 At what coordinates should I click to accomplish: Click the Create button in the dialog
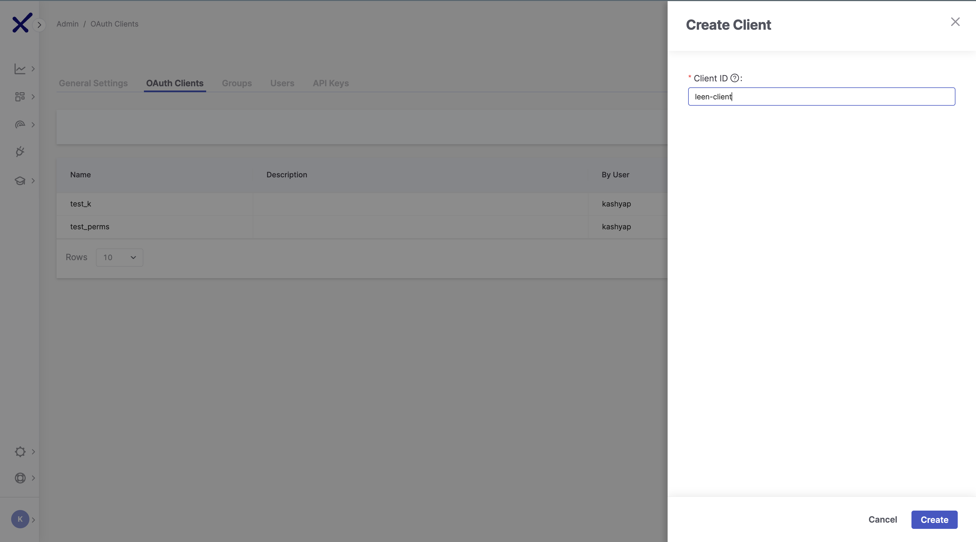click(934, 520)
